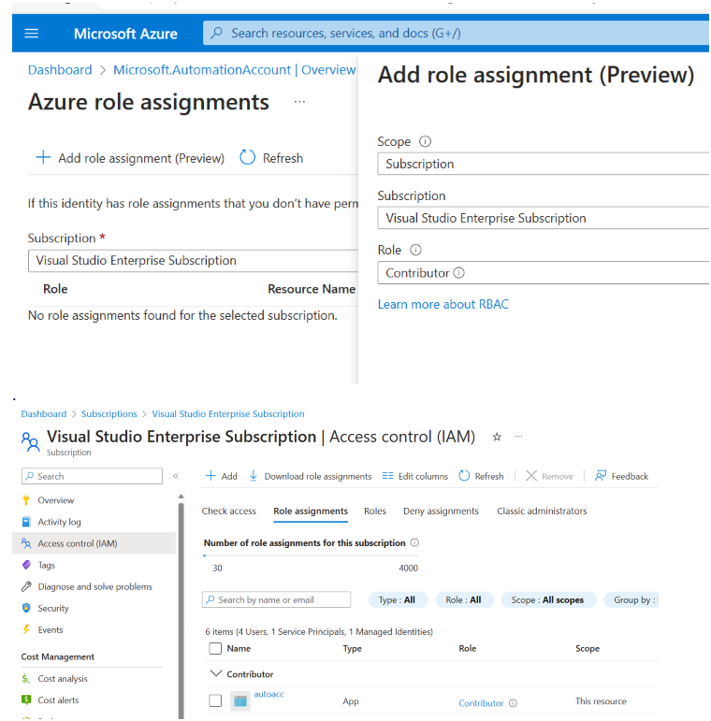Click the Security shield icon in sidebar
Viewport: 711px width, 721px height.
26,608
